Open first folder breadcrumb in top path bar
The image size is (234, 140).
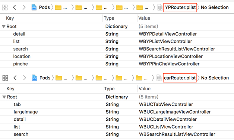(x=58, y=7)
